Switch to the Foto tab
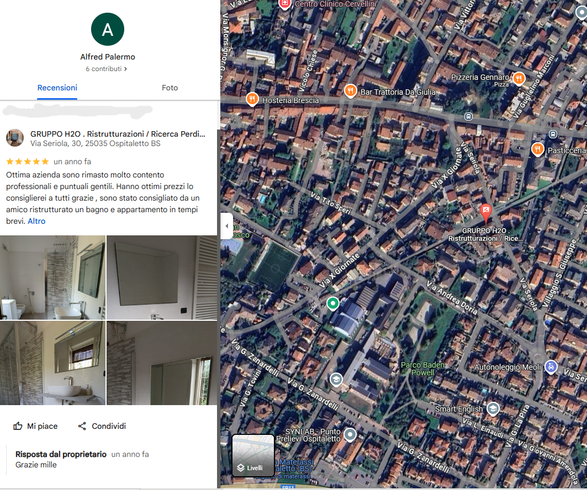The width and height of the screenshot is (587, 490). tap(170, 88)
